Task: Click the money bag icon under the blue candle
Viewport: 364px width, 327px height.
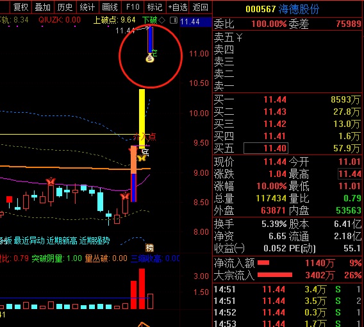Action: tap(150, 58)
